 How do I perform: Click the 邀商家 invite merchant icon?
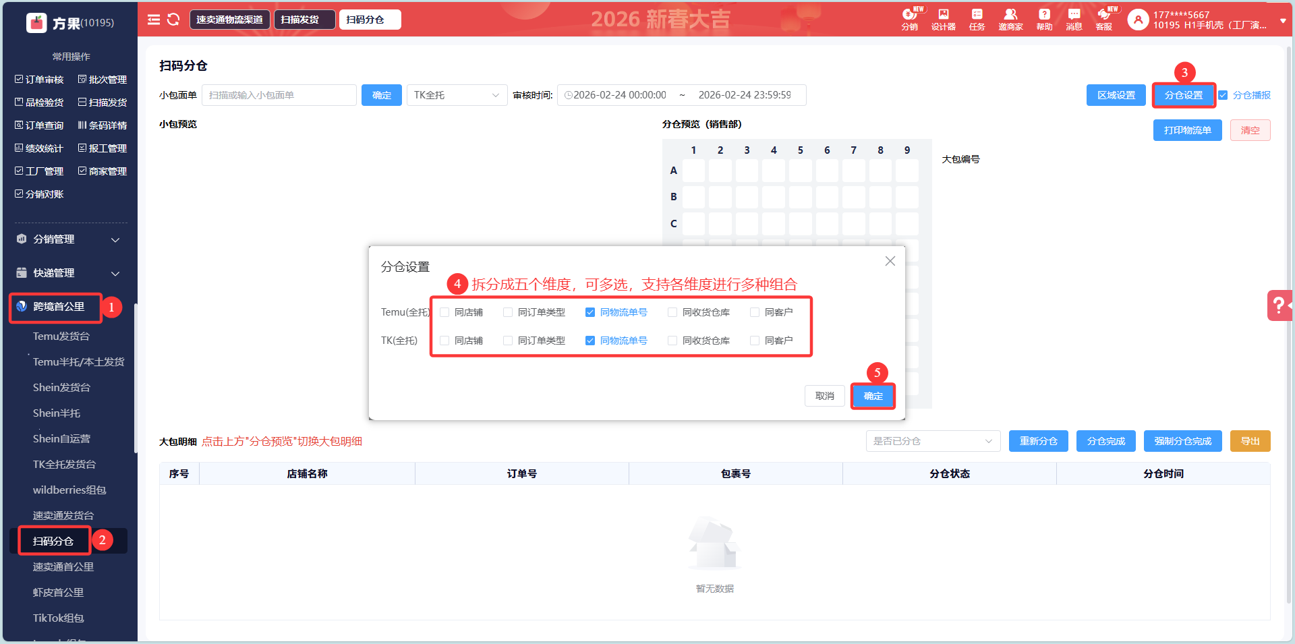[1010, 19]
